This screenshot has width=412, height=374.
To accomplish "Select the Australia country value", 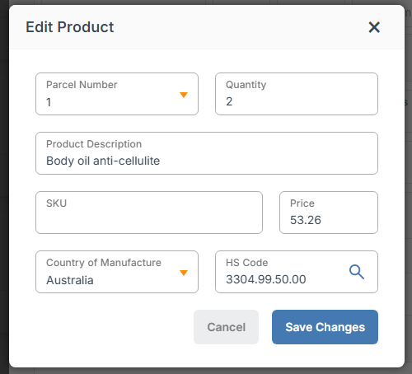I will [70, 280].
